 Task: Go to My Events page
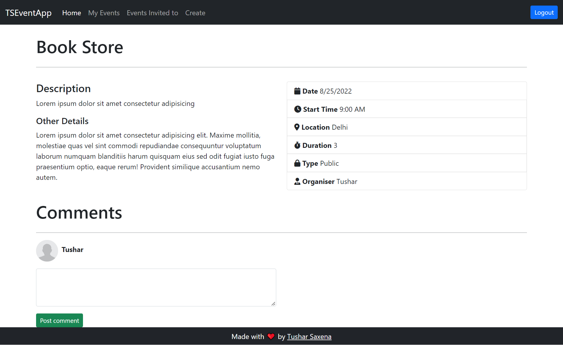(x=104, y=13)
